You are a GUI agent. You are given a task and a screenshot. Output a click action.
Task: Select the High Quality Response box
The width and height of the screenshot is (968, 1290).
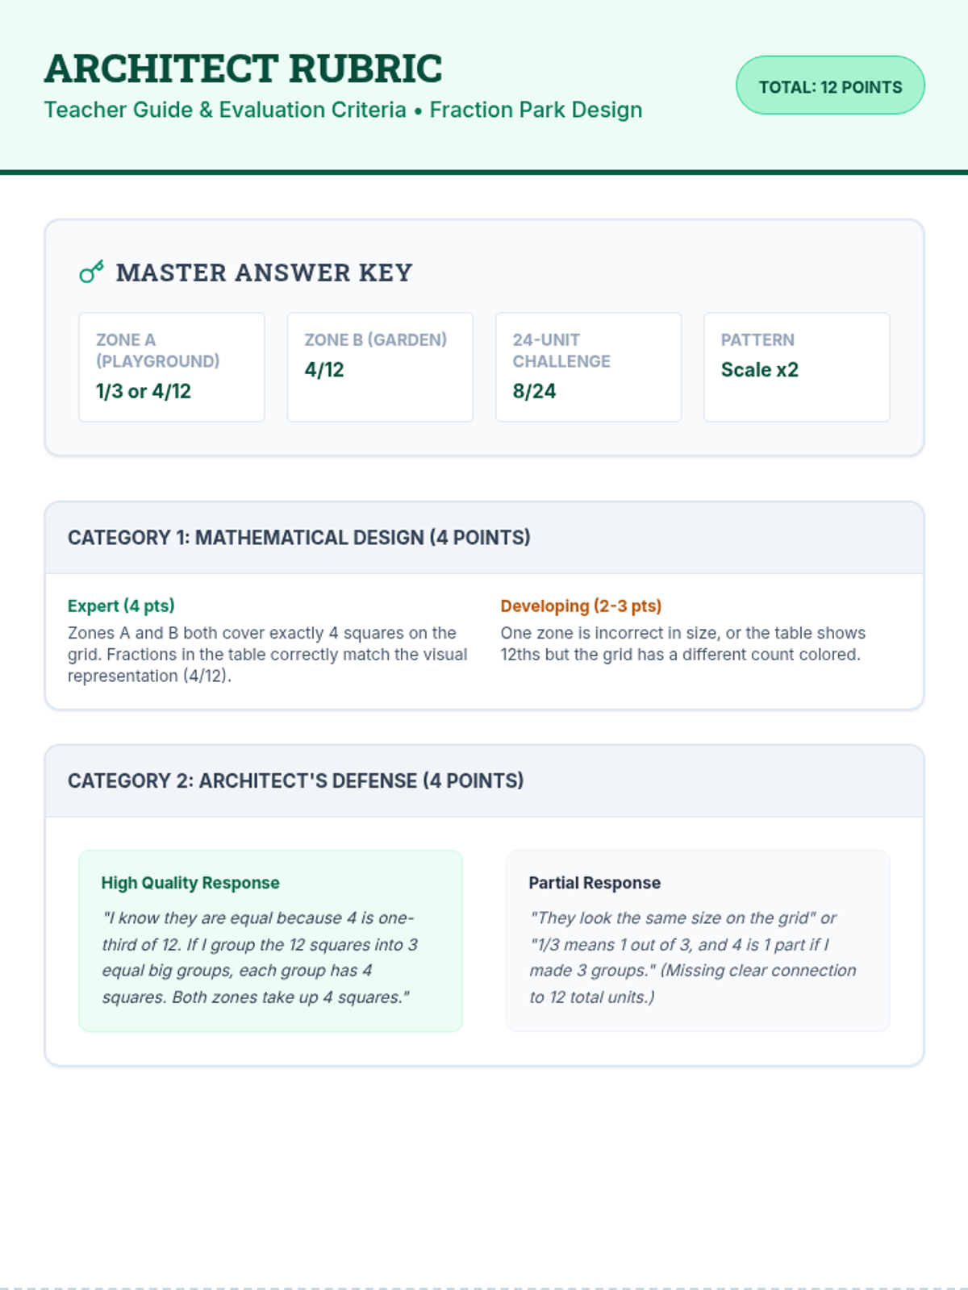pos(270,940)
